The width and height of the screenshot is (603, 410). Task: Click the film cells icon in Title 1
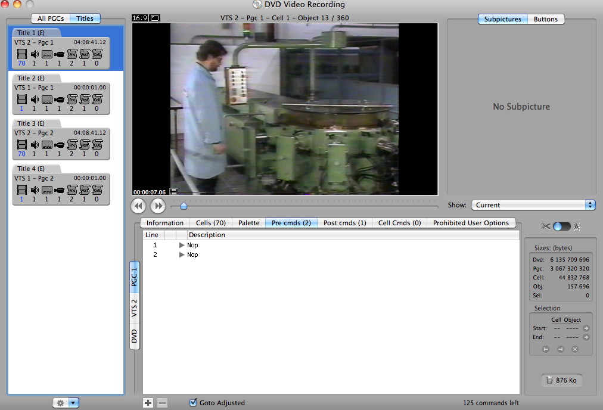tap(22, 54)
